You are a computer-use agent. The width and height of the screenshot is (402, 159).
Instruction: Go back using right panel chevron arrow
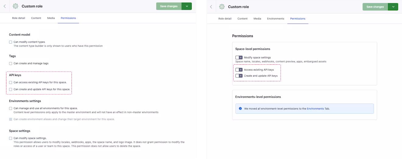211,7
